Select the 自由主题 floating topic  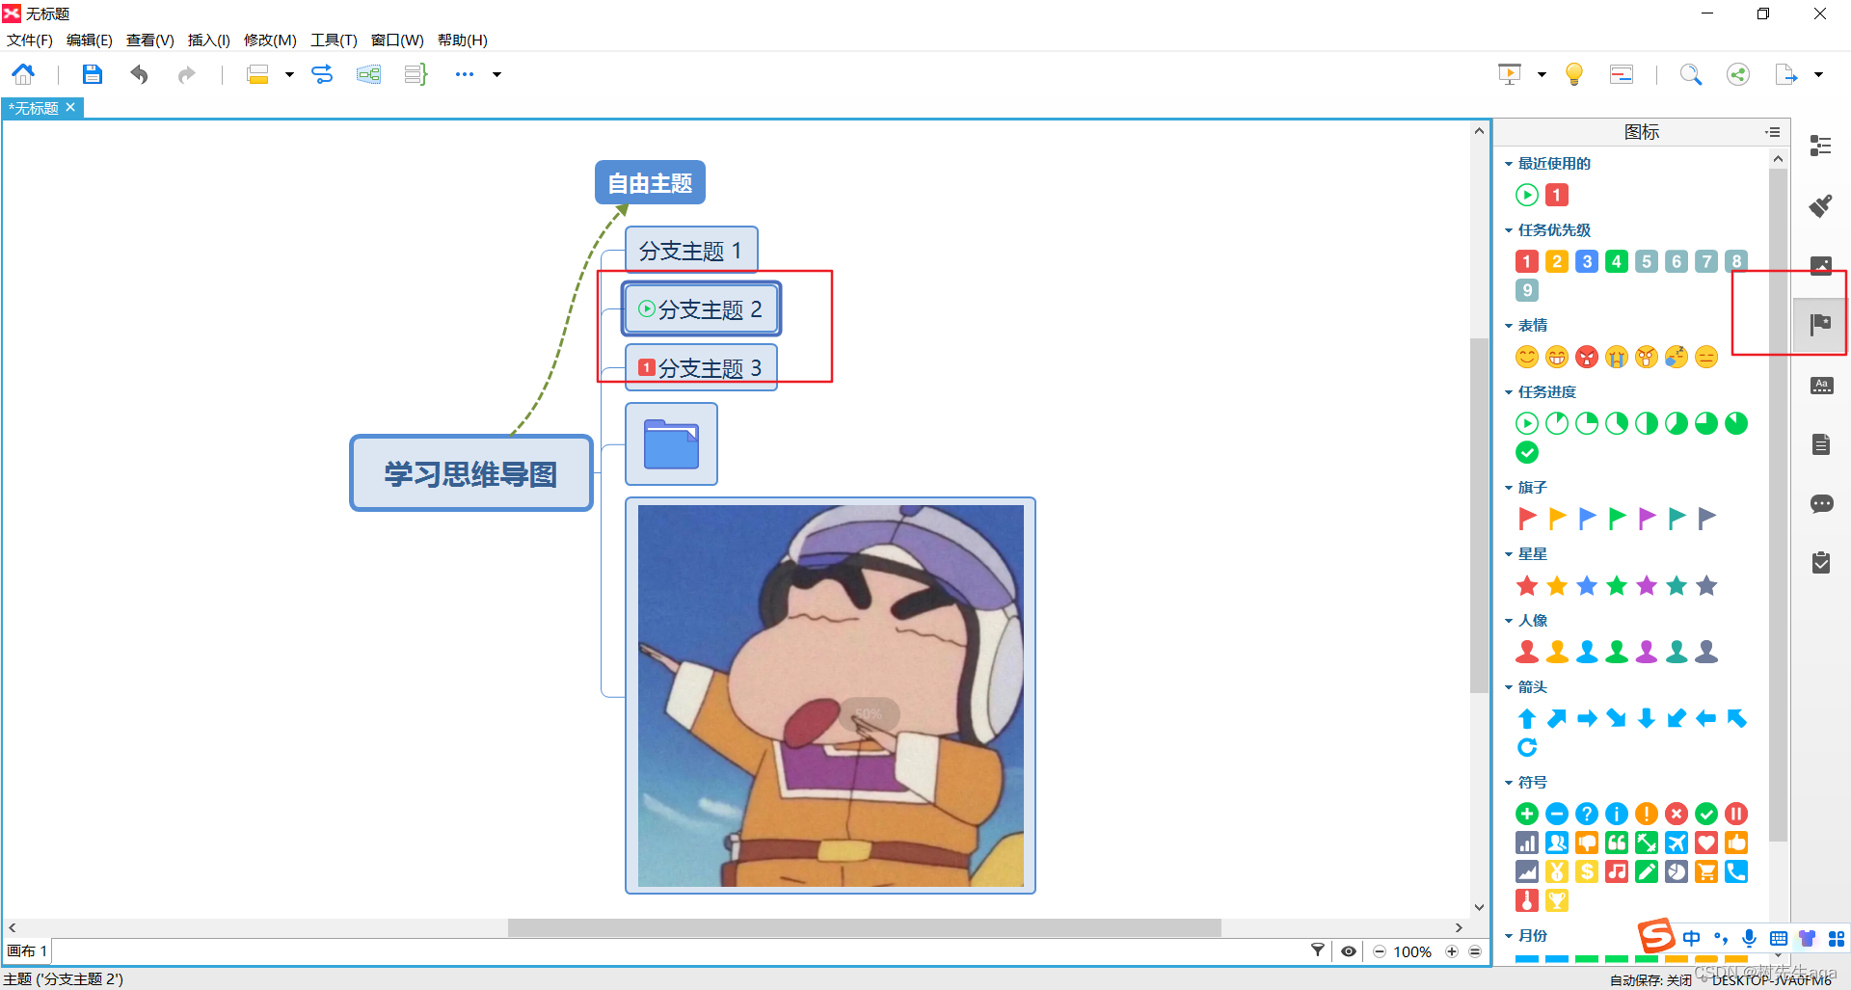(650, 182)
